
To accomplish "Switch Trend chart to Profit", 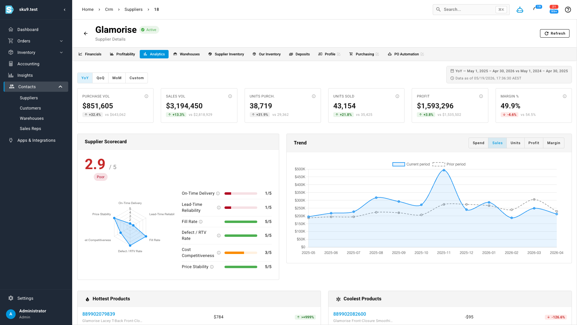I will point(534,143).
